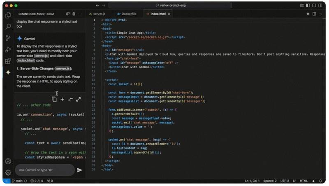The height and width of the screenshot is (186, 329).
Task: Change the LF end of line sequence
Action: (x=294, y=181)
